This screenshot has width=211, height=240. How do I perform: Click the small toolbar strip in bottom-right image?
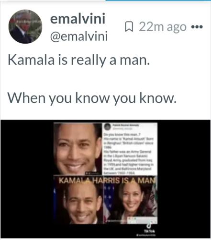(x=142, y=220)
